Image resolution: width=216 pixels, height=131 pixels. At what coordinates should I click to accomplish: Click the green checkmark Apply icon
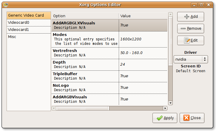click(160, 118)
